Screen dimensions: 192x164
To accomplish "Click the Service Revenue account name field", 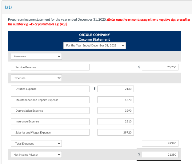I will click(50, 67).
